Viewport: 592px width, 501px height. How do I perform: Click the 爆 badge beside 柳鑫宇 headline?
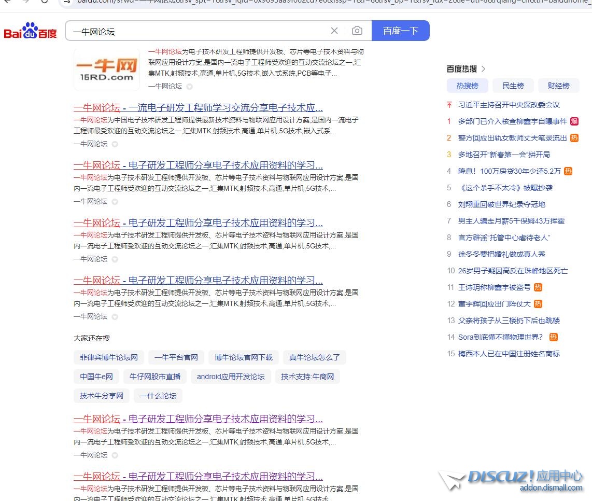[574, 121]
